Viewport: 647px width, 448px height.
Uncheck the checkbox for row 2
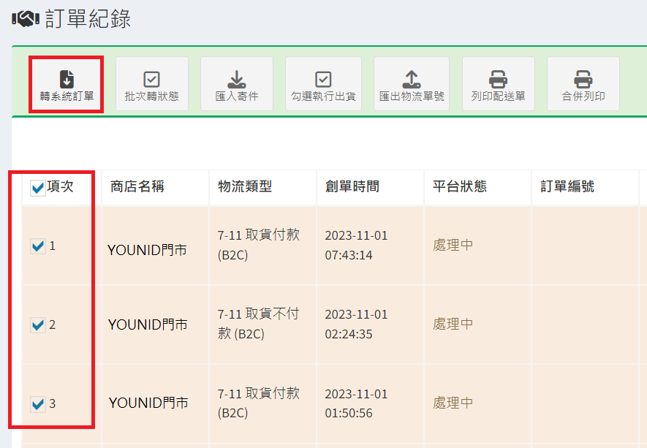[38, 325]
